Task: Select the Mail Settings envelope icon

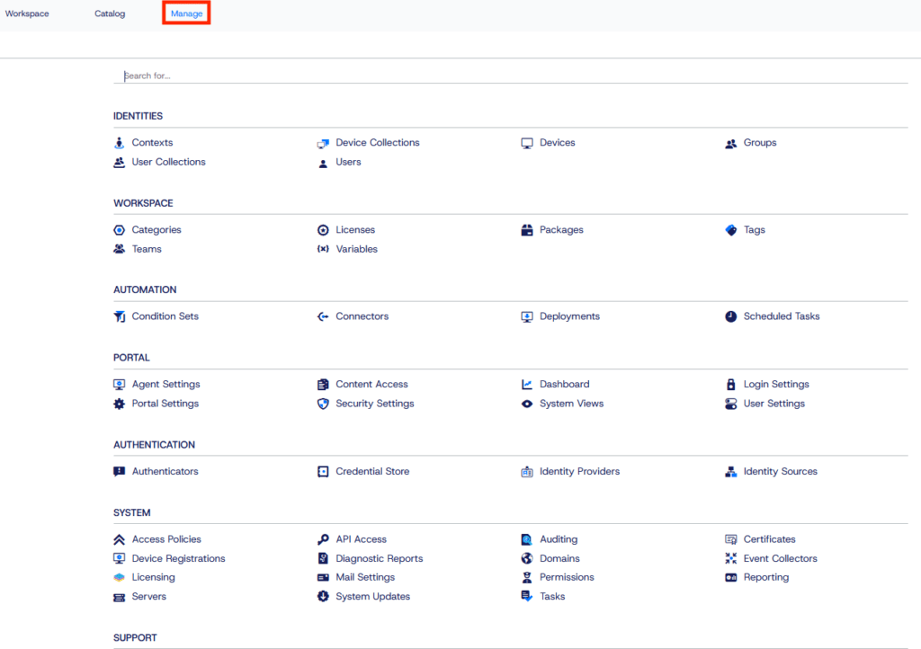Action: (x=323, y=577)
